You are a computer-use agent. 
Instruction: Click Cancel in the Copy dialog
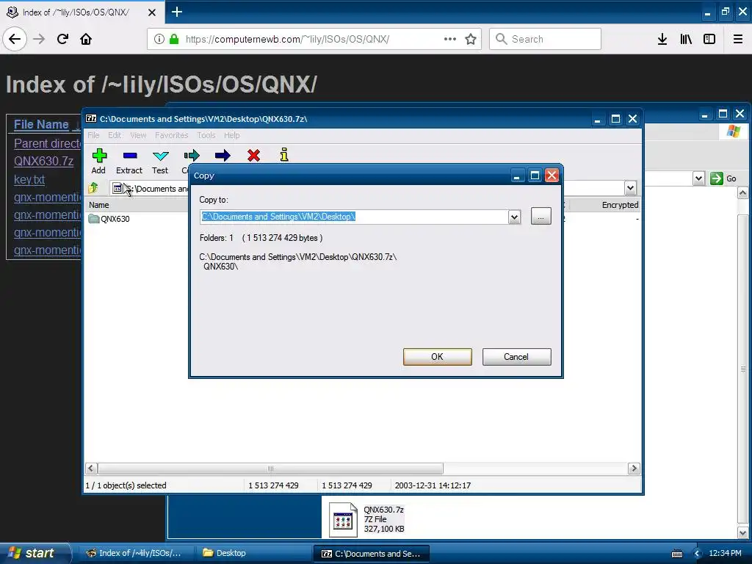click(x=516, y=357)
